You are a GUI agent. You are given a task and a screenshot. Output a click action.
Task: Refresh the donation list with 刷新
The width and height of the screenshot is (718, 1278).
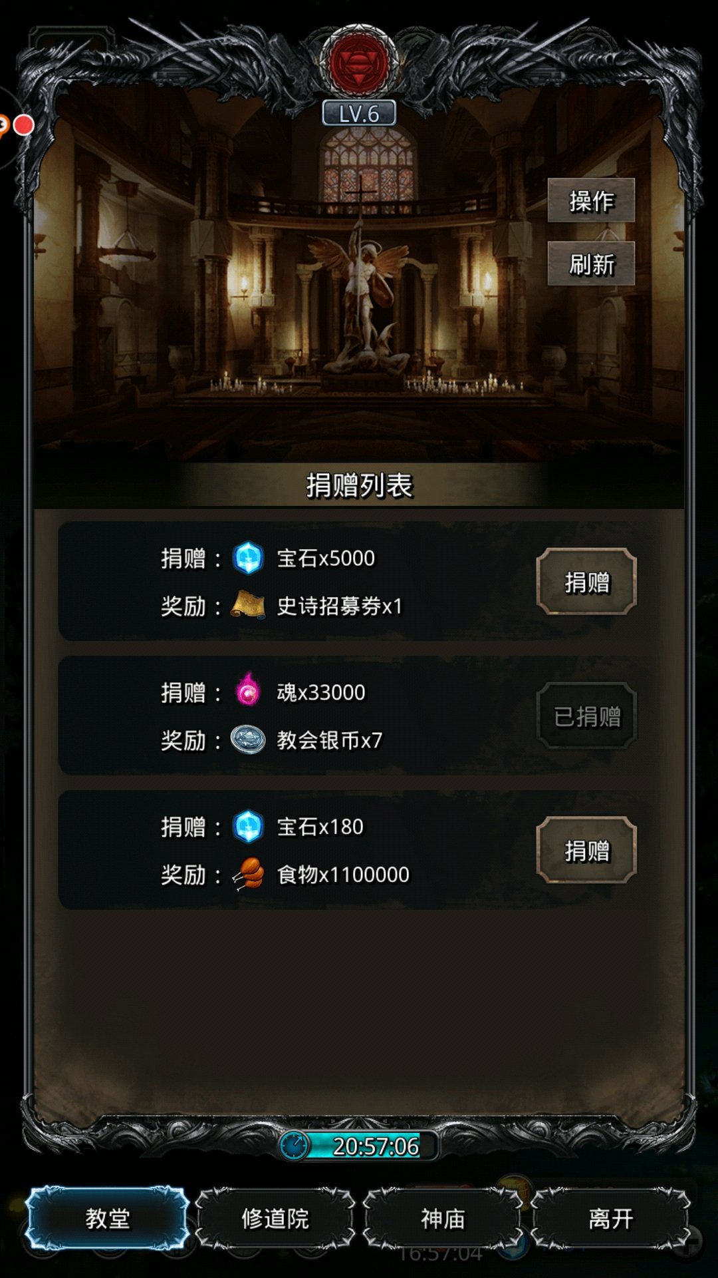point(591,264)
